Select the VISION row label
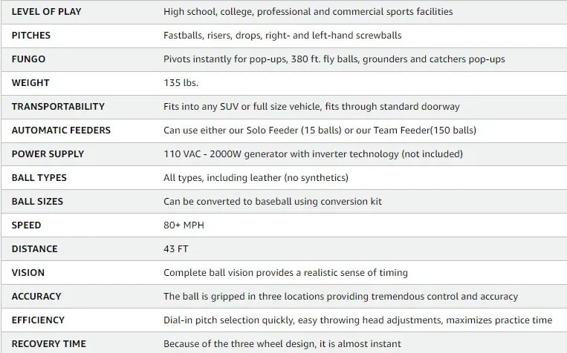567x353 pixels. pyautogui.click(x=28, y=273)
